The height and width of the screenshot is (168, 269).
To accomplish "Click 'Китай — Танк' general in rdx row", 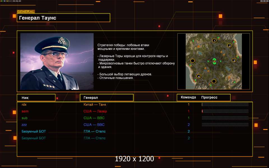I will [x=95, y=104].
